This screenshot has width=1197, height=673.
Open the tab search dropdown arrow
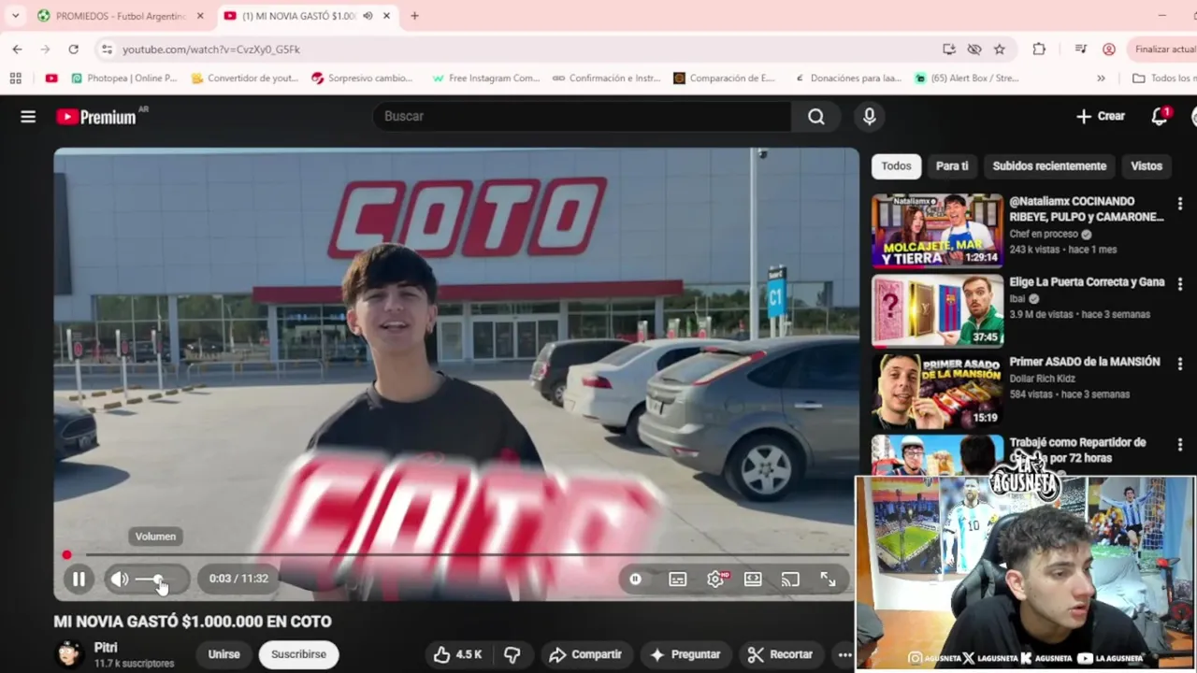pos(15,16)
